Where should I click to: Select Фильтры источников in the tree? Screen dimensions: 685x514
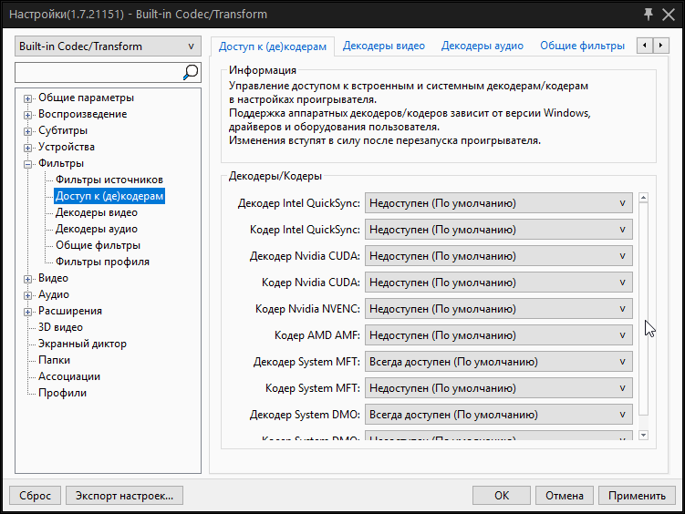pos(109,180)
